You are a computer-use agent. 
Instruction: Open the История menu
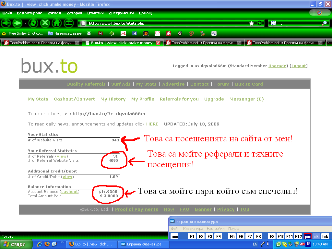(74, 13)
